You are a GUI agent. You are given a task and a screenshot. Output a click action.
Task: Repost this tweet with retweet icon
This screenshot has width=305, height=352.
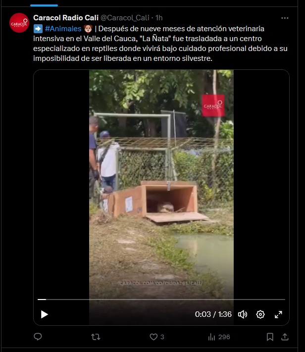click(96, 337)
